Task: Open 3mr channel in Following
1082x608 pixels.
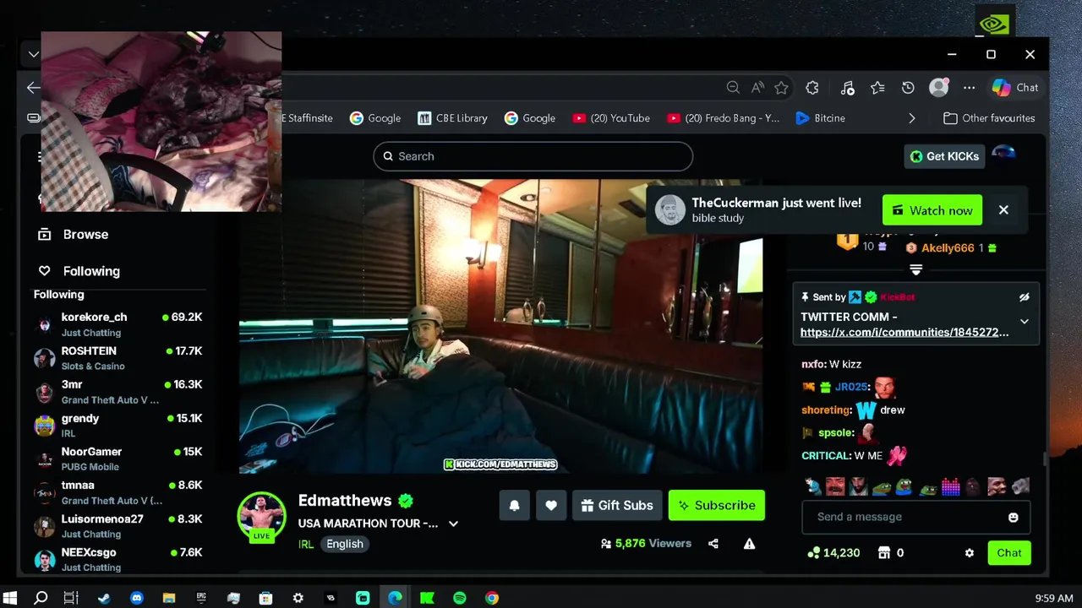Action: (x=118, y=392)
